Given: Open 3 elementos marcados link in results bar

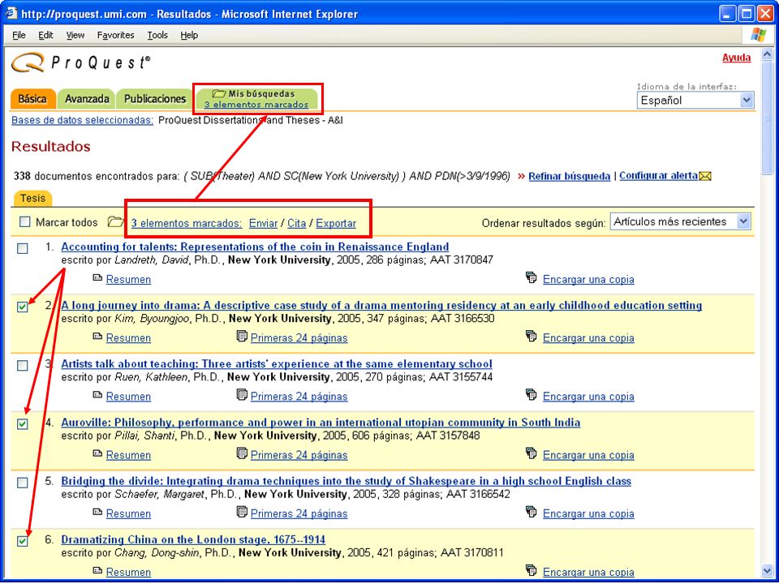Looking at the screenshot, I should 187,223.
